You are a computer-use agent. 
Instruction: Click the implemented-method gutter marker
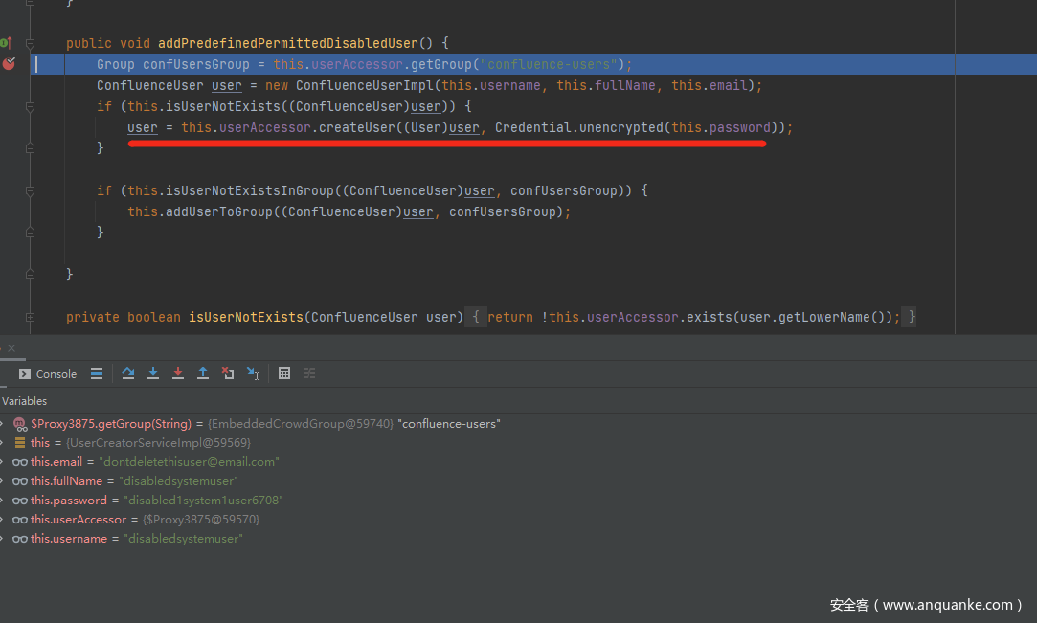[x=6, y=43]
